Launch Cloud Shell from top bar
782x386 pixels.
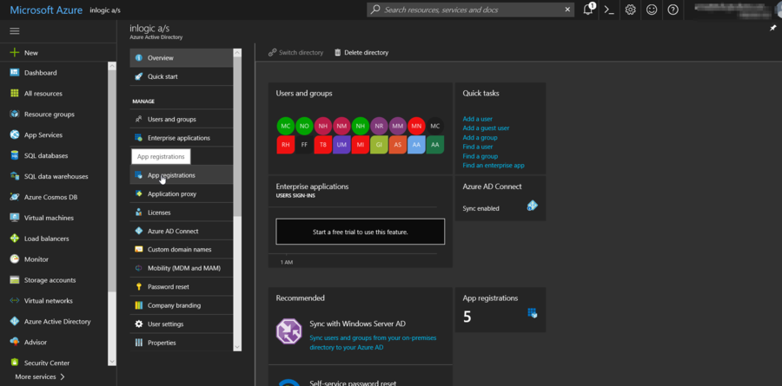610,10
